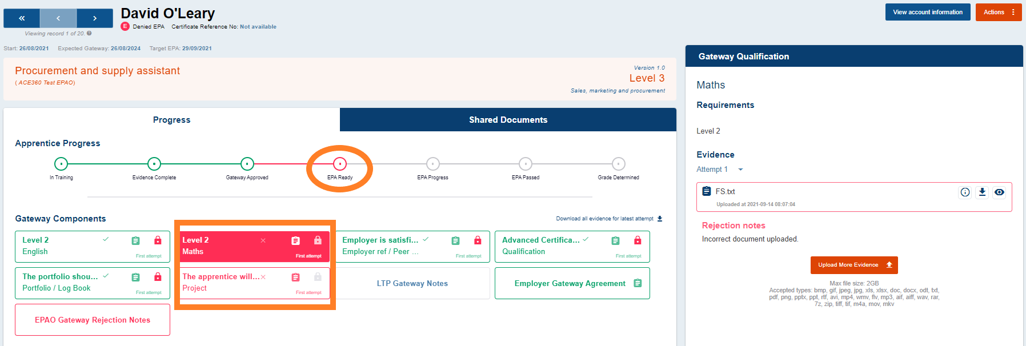The image size is (1026, 346).
Task: Go to the next record arrow
Action: point(95,18)
